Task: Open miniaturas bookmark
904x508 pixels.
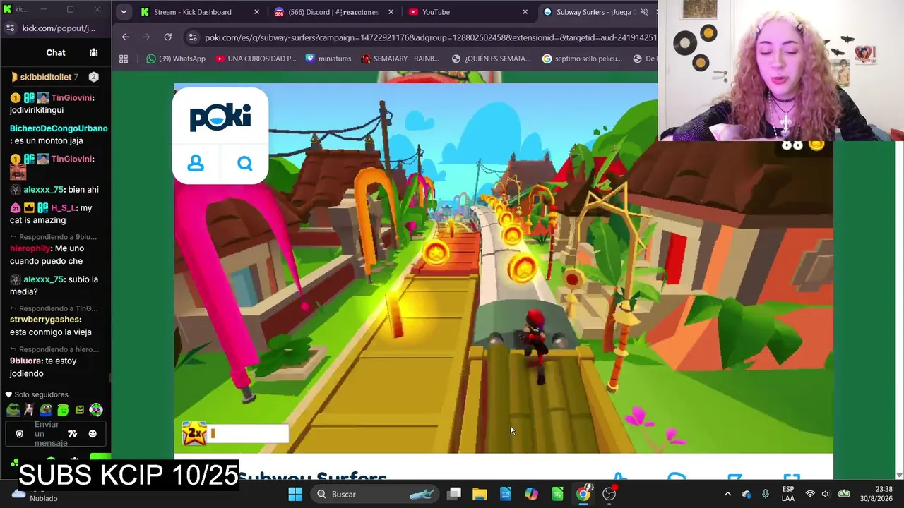Action: [328, 59]
